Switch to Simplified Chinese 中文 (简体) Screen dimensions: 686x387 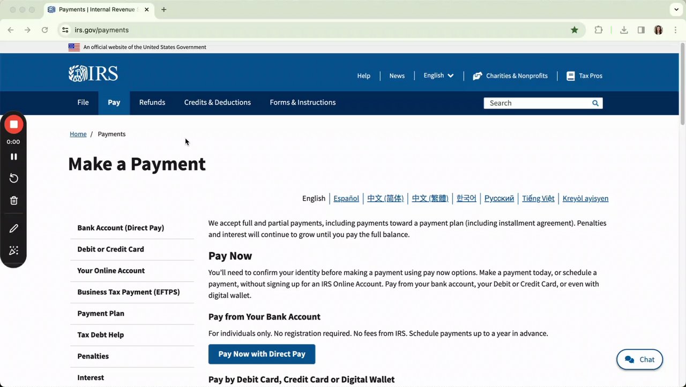click(385, 198)
